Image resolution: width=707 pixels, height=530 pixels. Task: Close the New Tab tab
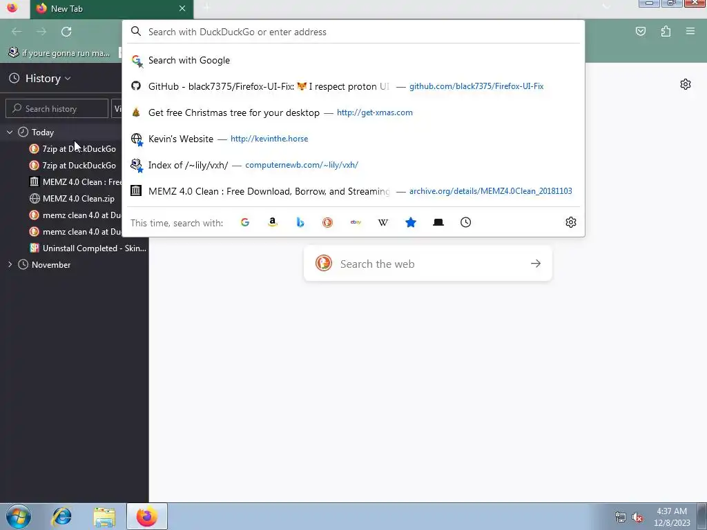click(x=182, y=8)
